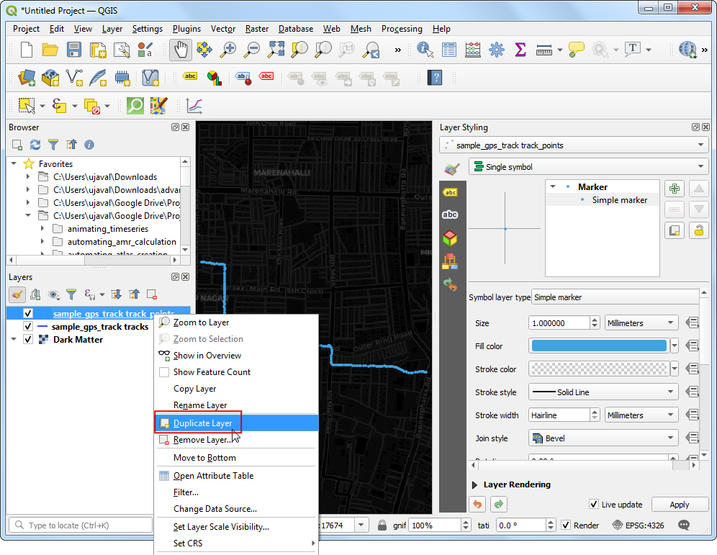
Task: Click the Zoom Full extent icon
Action: coord(276,50)
